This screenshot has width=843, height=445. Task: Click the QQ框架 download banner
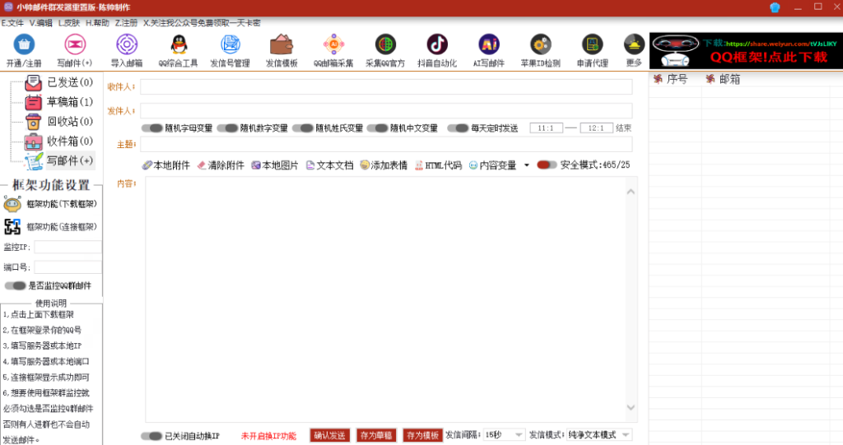(x=746, y=50)
